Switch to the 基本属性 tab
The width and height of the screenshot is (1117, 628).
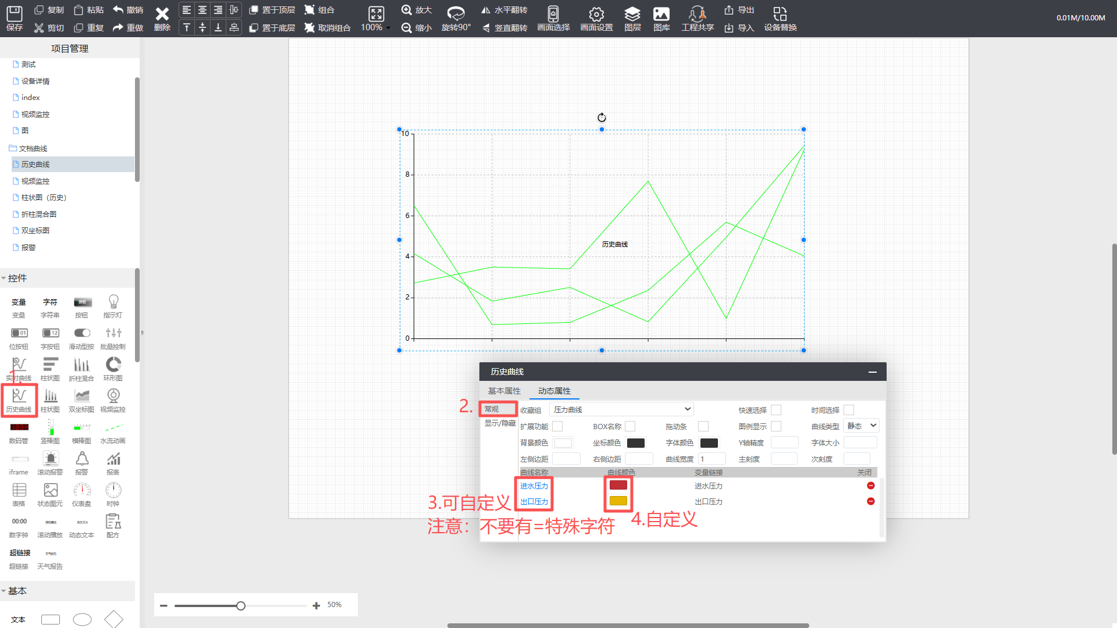click(504, 391)
